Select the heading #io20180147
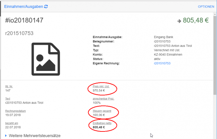 tap(24, 20)
